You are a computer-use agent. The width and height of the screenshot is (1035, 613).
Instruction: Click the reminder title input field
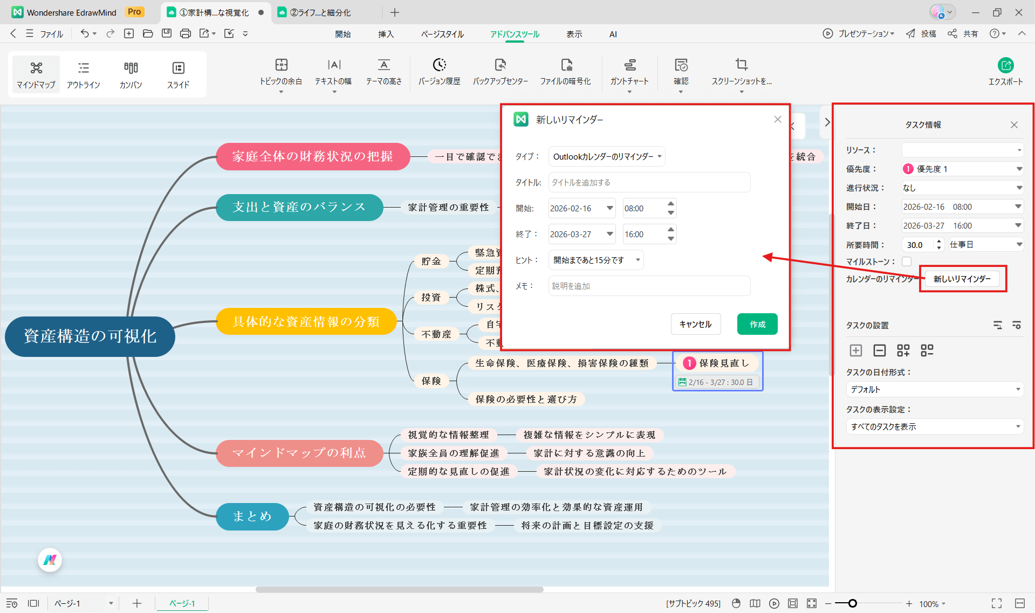(649, 182)
